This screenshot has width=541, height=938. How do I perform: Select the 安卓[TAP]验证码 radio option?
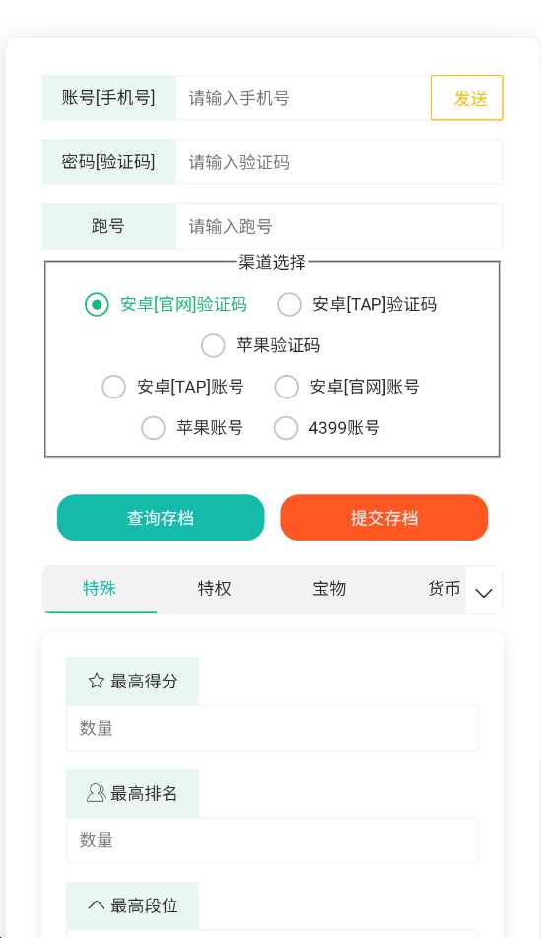(289, 305)
